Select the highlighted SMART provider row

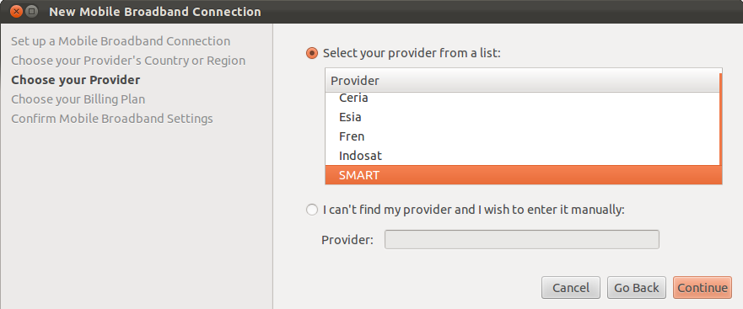click(x=522, y=175)
